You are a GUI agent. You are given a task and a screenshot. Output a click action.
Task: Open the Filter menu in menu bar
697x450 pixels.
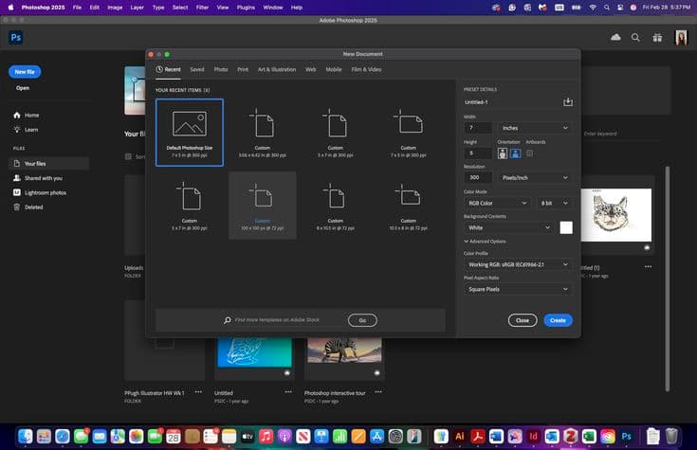[x=202, y=7]
